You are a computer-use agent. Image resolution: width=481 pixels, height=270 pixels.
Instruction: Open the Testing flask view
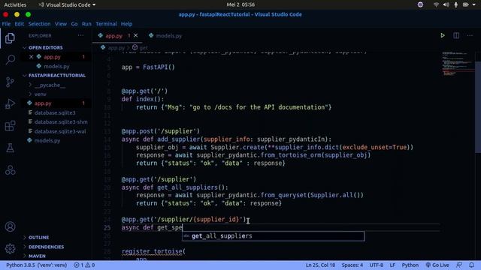[x=10, y=148]
